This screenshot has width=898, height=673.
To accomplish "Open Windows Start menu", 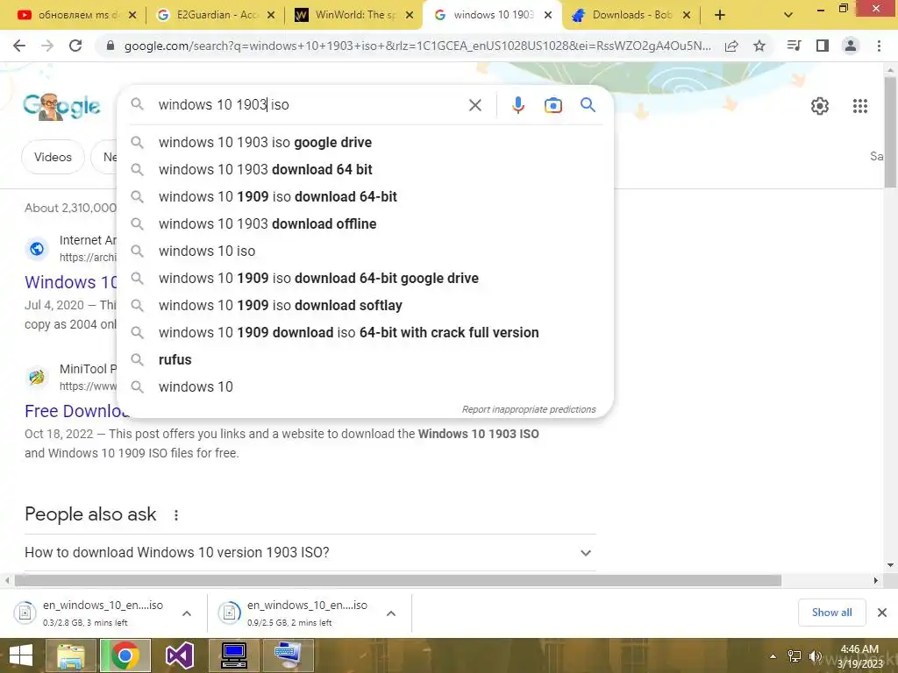I will [x=21, y=655].
